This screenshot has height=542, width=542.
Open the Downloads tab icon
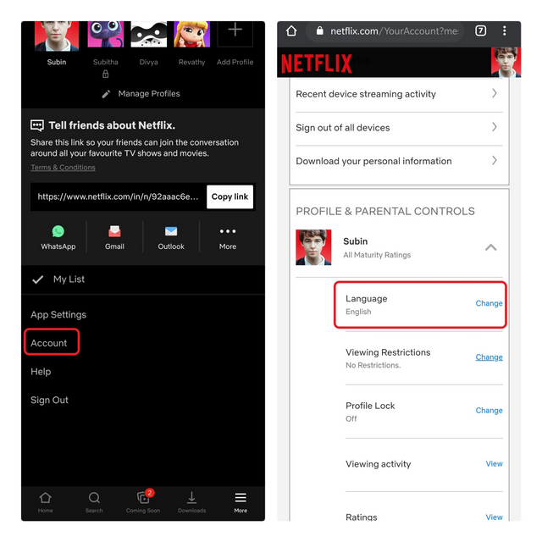[x=192, y=498]
